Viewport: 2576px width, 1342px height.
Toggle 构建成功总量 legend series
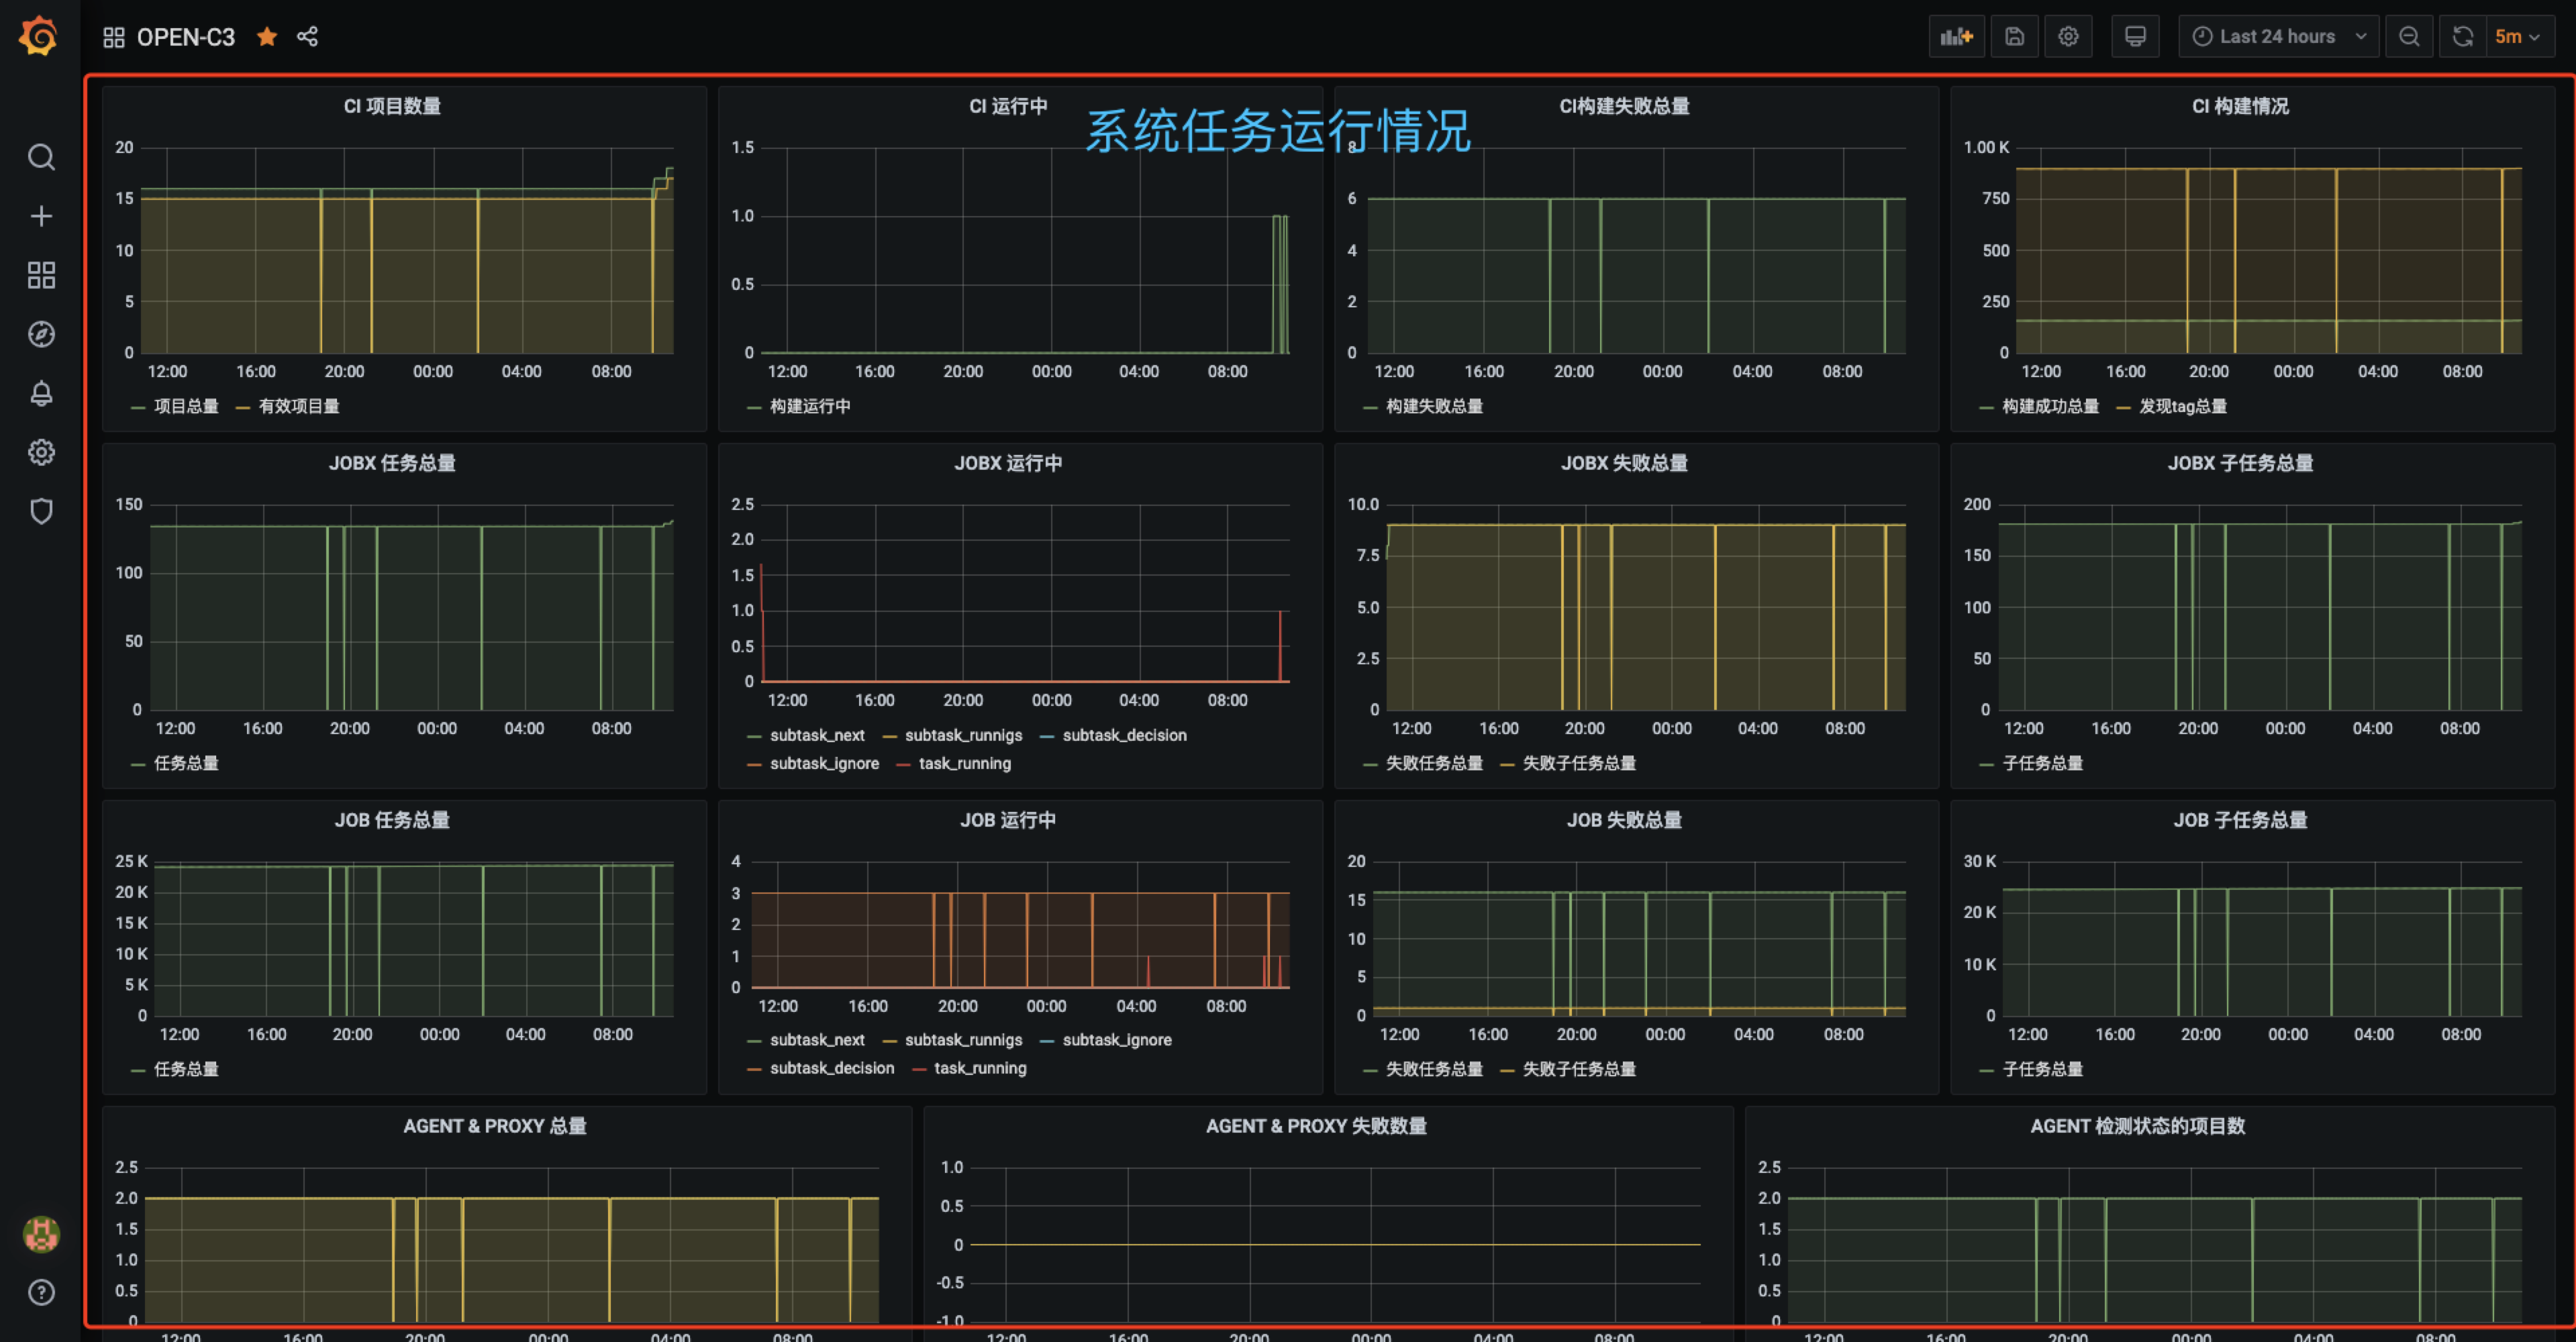[2050, 406]
